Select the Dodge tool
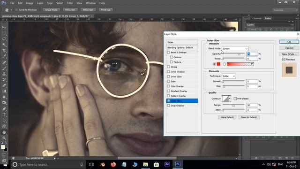 [x=4, y=103]
